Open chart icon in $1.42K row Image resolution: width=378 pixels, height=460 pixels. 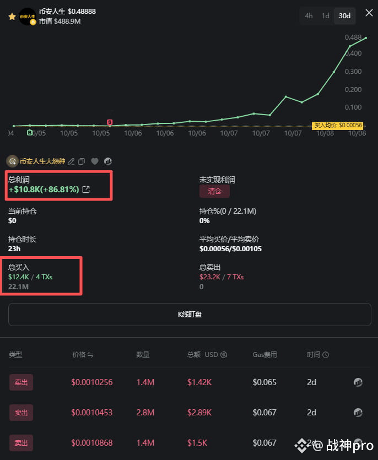[x=358, y=382]
